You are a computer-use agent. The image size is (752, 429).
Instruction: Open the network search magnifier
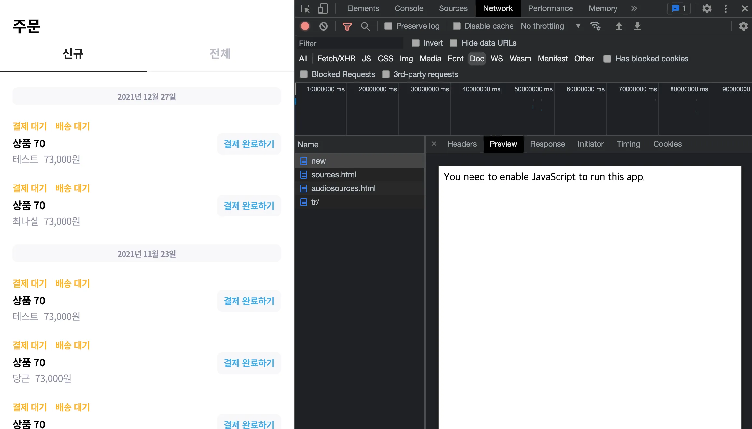tap(365, 26)
